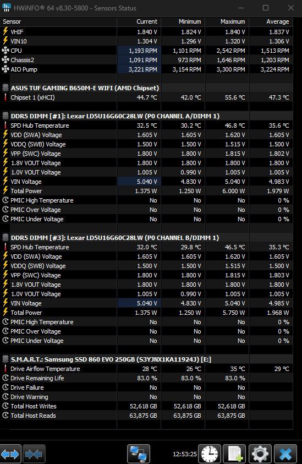The height and width of the screenshot is (464, 302).
Task: Select the VIN Voltage average value 4.985 V
Action: 278,303
